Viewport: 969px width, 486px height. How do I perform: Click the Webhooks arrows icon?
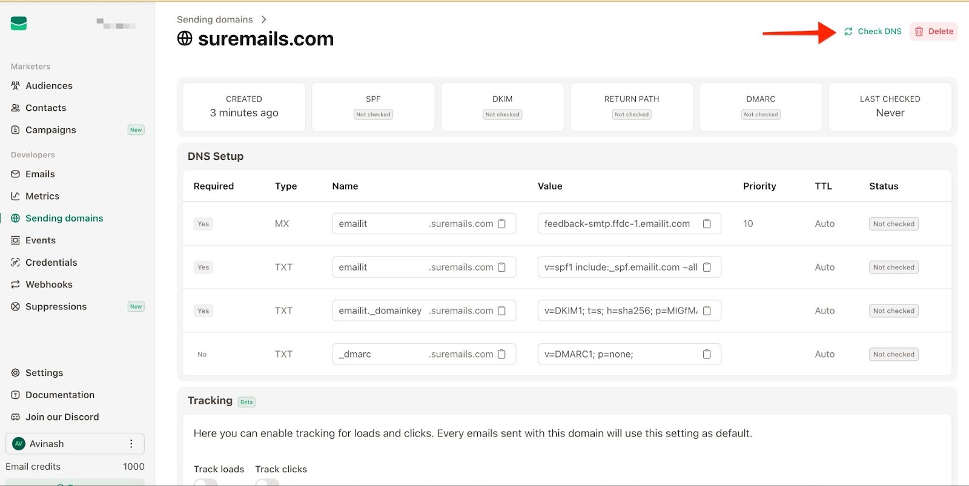click(x=16, y=284)
